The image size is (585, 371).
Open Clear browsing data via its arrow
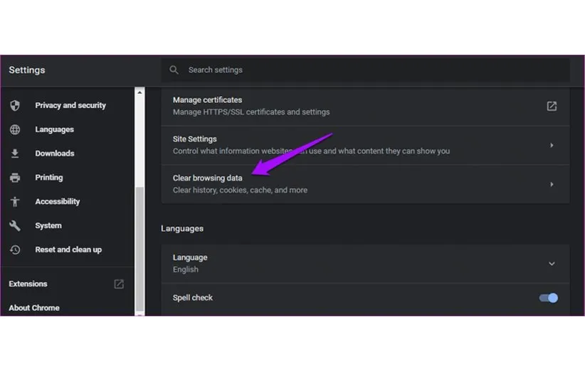[552, 184]
